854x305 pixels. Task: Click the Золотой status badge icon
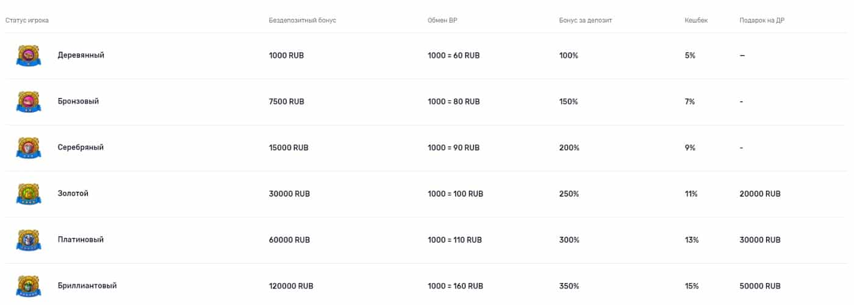[28, 194]
